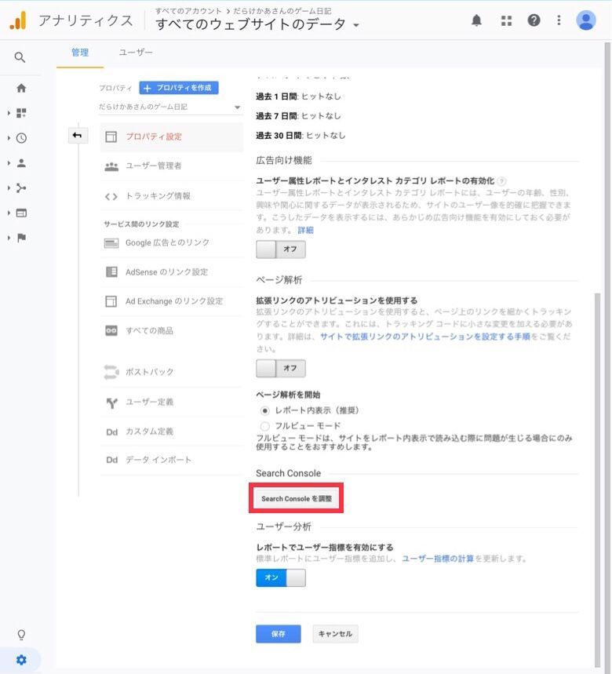Open the Google apps grid icon
Viewport: 612px width, 674px height.
(x=506, y=20)
